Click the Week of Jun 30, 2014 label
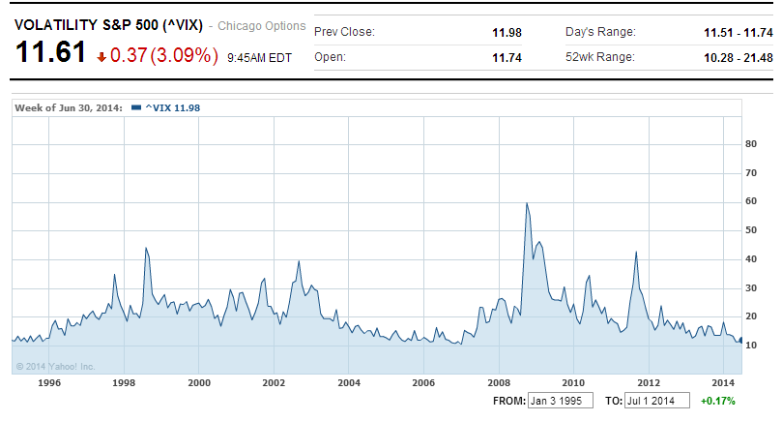Image resolution: width=782 pixels, height=421 pixels. click(x=69, y=107)
